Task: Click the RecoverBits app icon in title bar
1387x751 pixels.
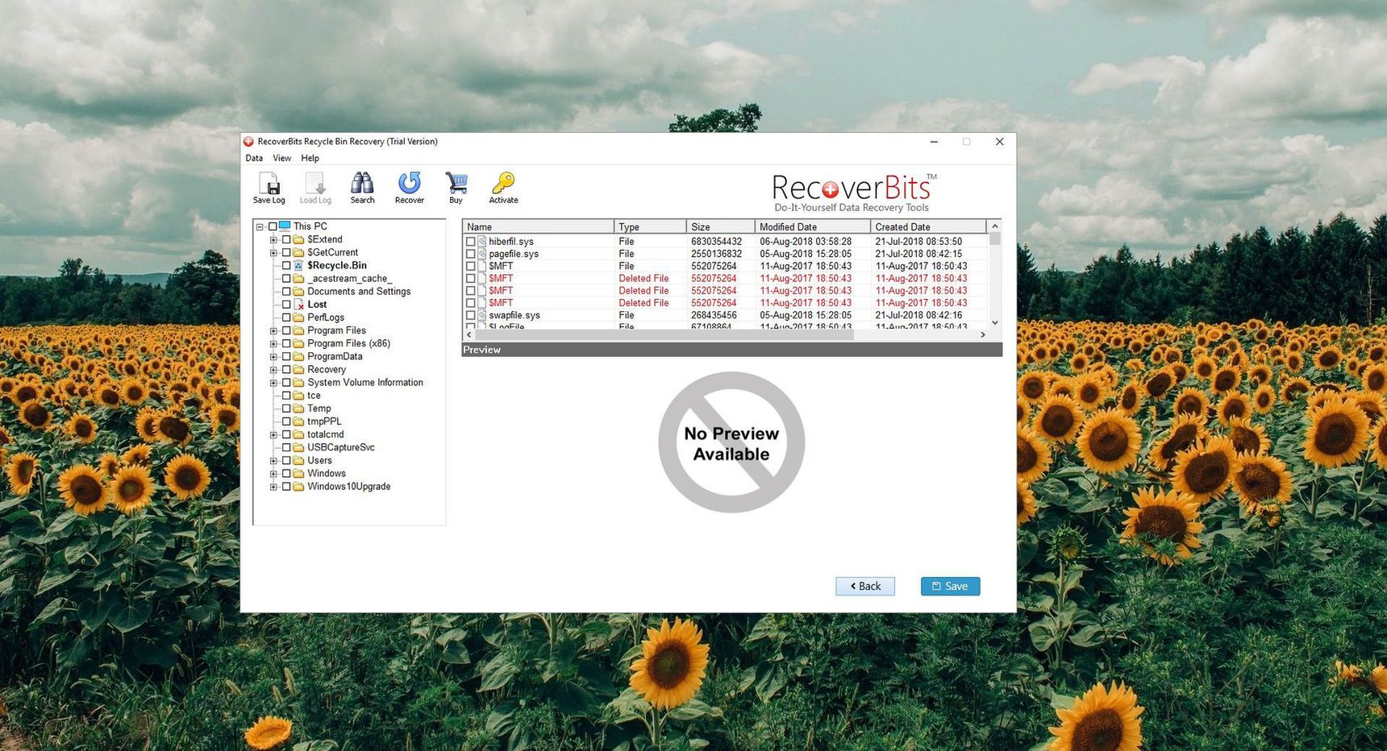Action: (x=248, y=142)
